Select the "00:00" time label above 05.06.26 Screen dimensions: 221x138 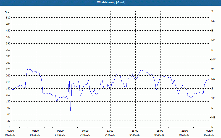click(x=210, y=131)
